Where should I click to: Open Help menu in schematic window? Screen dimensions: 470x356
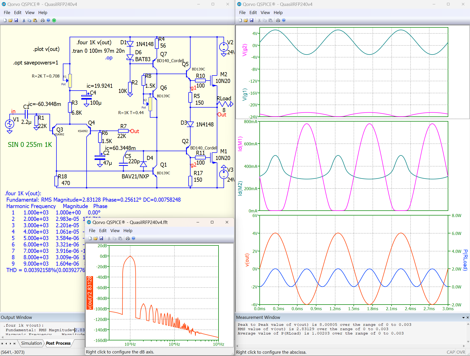43,13
